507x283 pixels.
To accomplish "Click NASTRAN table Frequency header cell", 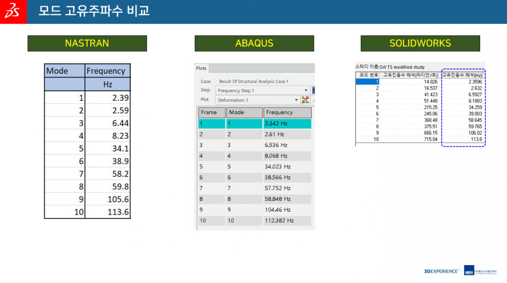I will click(108, 71).
